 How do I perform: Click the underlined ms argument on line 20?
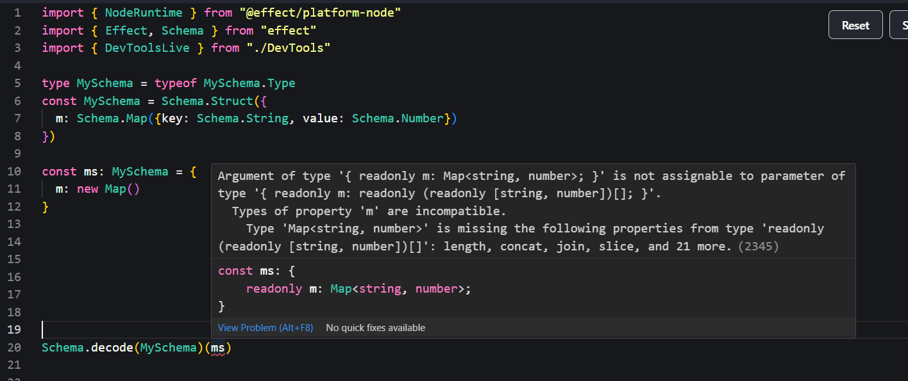click(218, 348)
